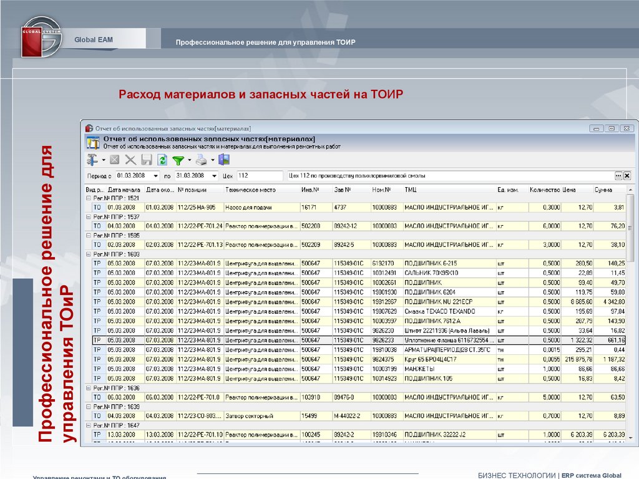Viewport: 639px width, 479px height.
Task: Clear the Цех field with X button
Action: pyautogui.click(x=627, y=176)
